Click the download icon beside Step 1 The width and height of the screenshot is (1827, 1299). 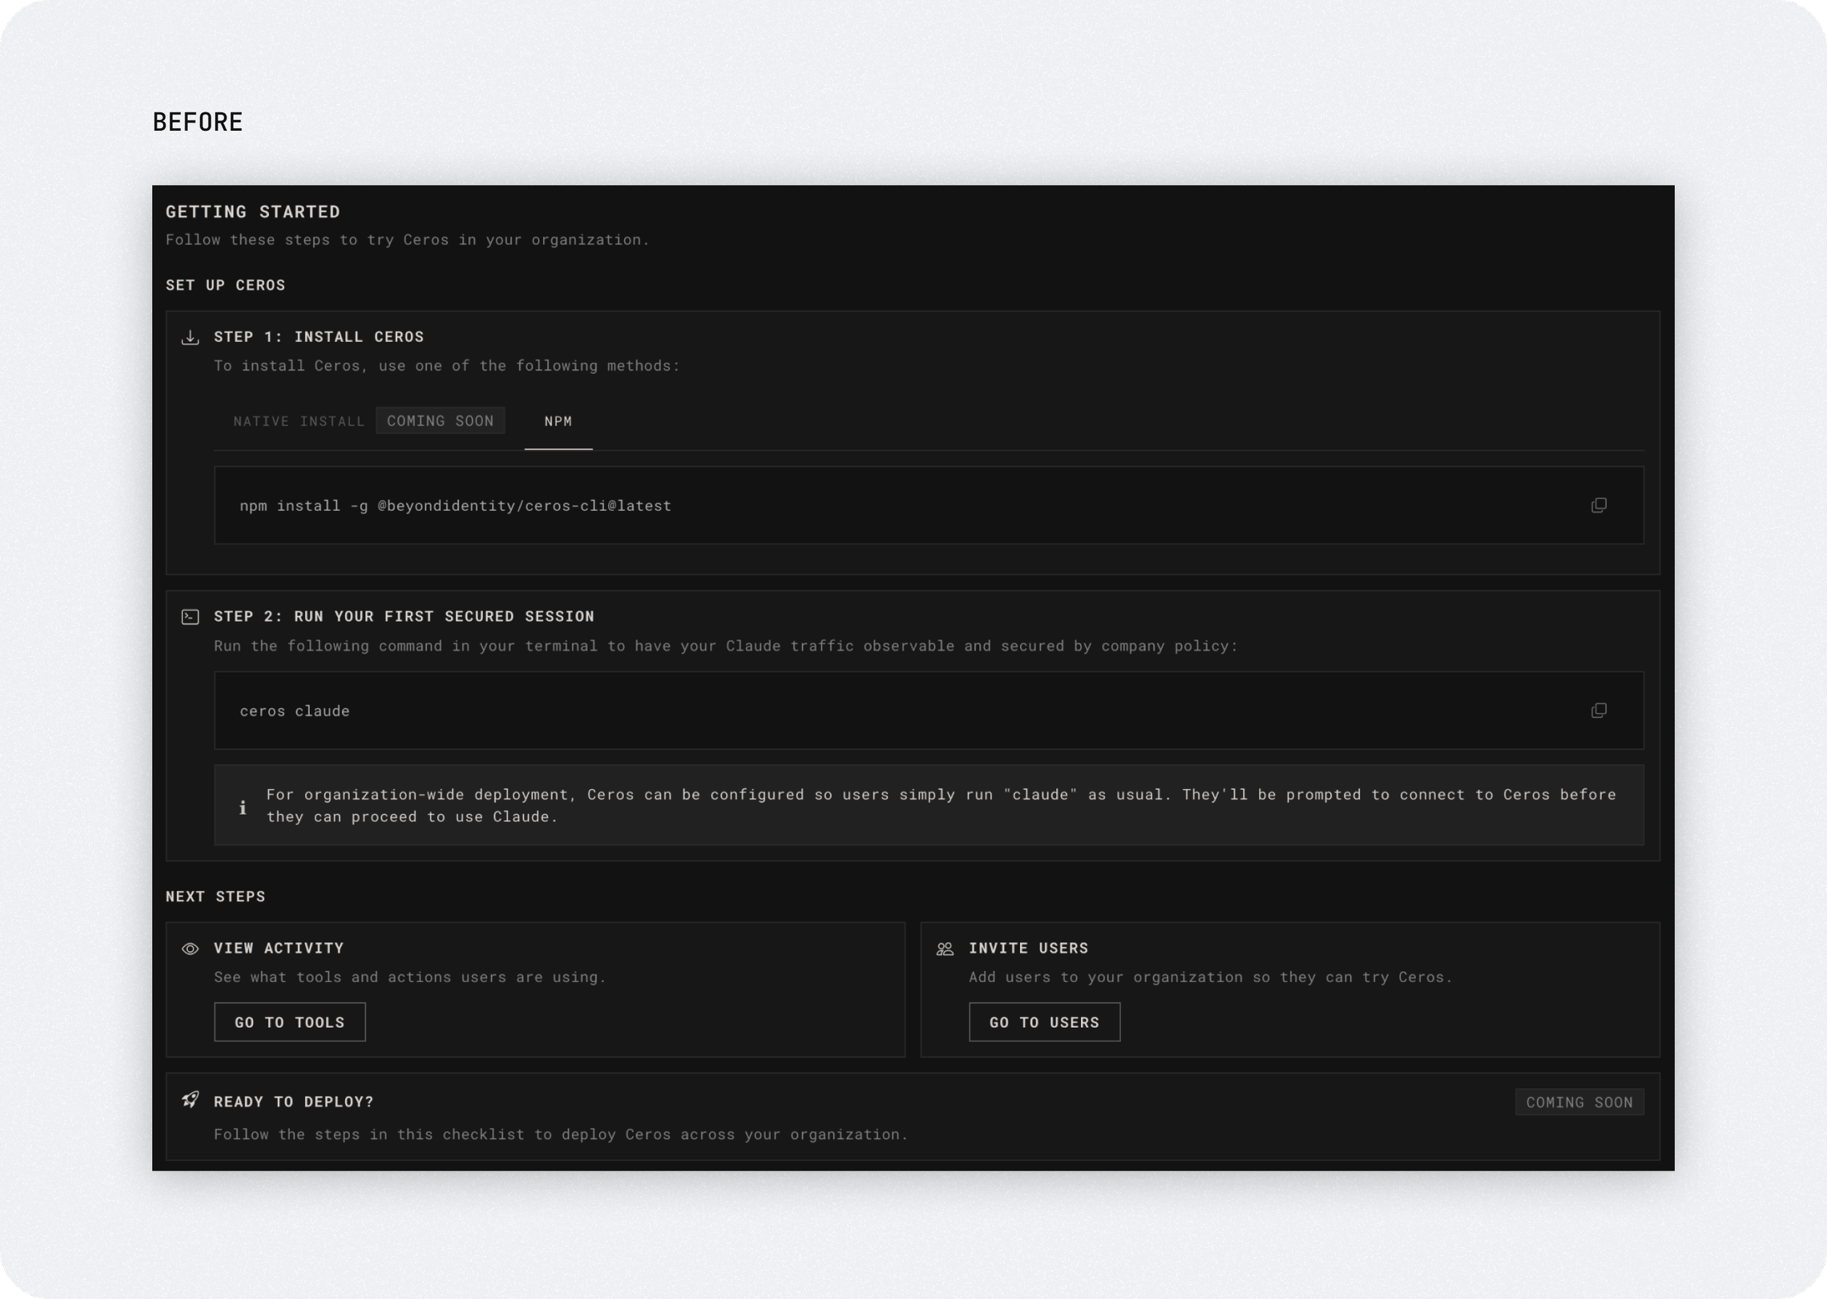click(189, 338)
